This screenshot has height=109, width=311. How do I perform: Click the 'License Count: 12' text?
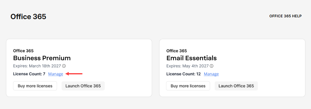[x=184, y=74]
